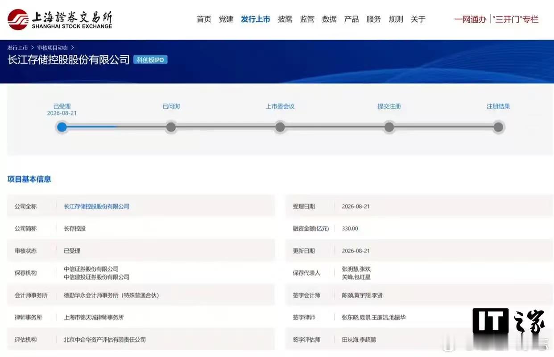The width and height of the screenshot is (554, 357).
Task: Open the 首页 menu item
Action: [204, 19]
